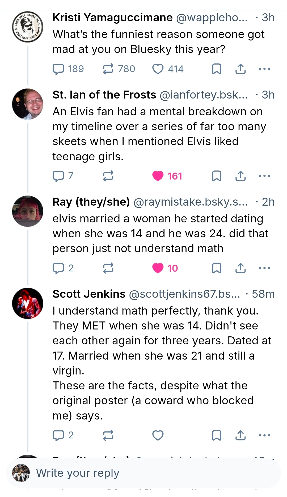Like Scott Jenkins' reply
The image size is (287, 497).
(x=158, y=435)
